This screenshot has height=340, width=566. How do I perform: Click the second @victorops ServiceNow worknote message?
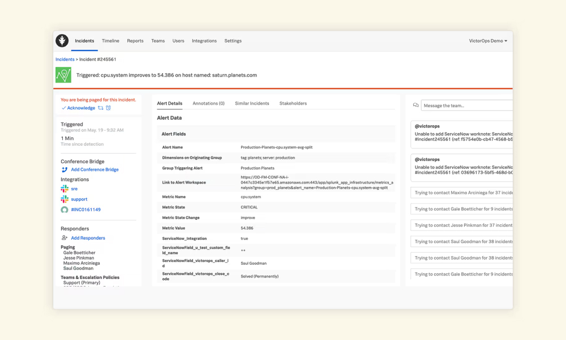pos(462,168)
